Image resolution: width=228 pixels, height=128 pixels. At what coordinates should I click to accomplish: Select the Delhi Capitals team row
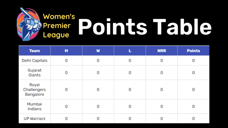34,61
